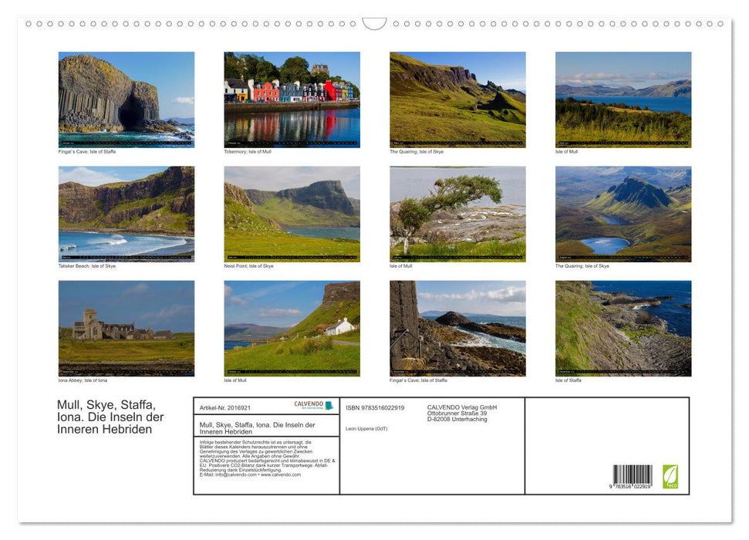Toggle the Fingal's Cave thumbnail selection
The width and height of the screenshot is (749, 540).
tap(127, 98)
